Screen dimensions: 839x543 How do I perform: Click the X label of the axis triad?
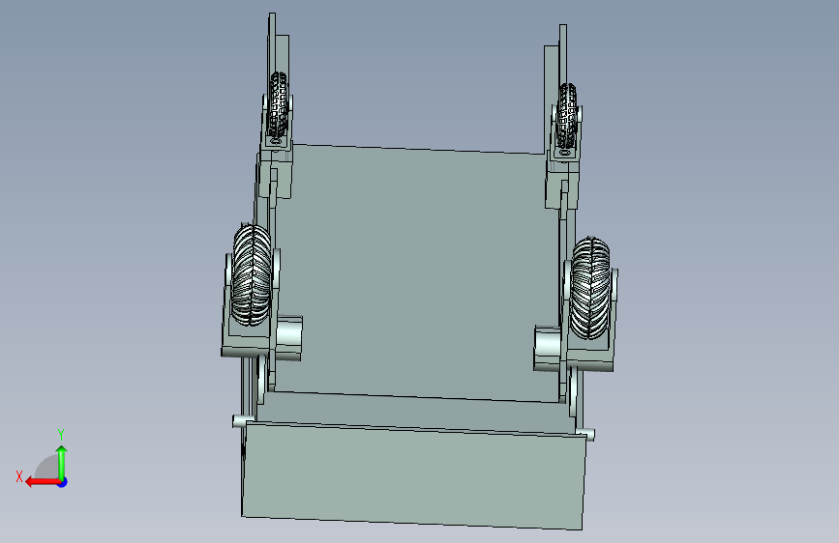coord(19,476)
